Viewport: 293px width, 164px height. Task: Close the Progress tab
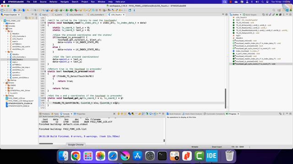(238, 114)
